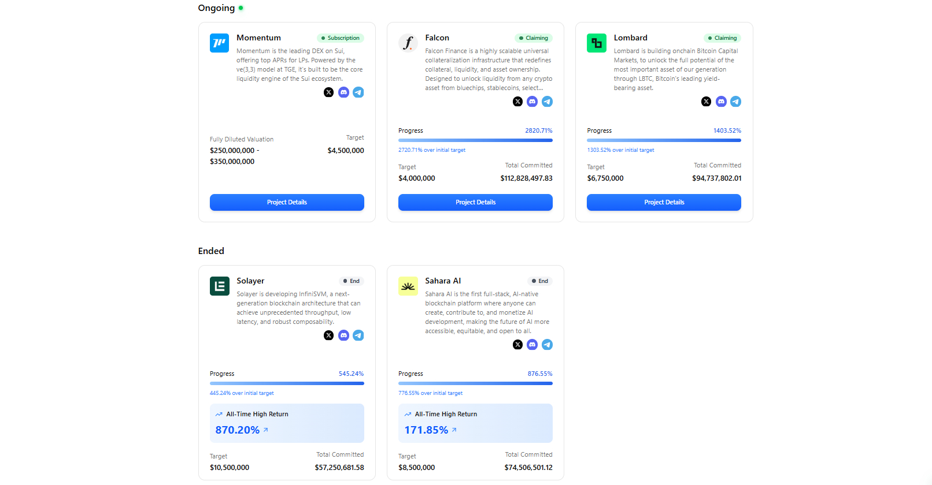Viewport: 932px width, 485px height.
Task: Click the Solayer project logo
Action: point(220,286)
